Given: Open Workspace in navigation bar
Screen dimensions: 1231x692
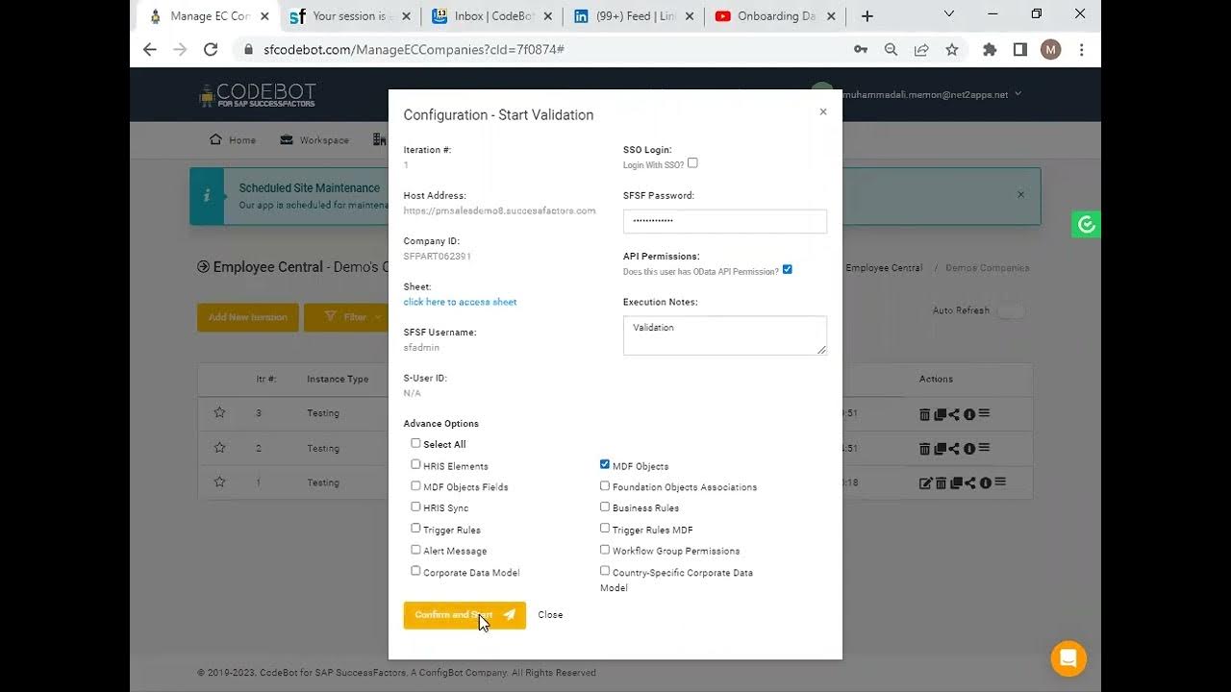Looking at the screenshot, I should pos(314,140).
